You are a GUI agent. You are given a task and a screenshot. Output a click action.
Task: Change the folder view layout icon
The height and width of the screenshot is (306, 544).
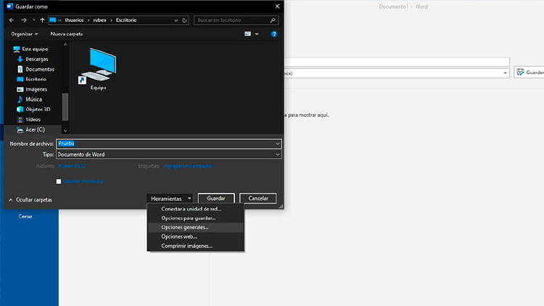(249, 33)
